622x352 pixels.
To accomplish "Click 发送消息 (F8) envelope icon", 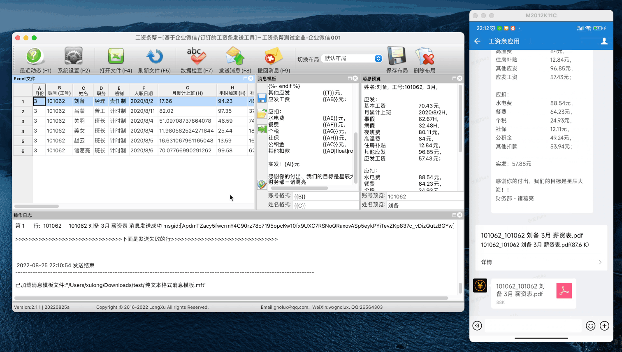I will tap(235, 56).
